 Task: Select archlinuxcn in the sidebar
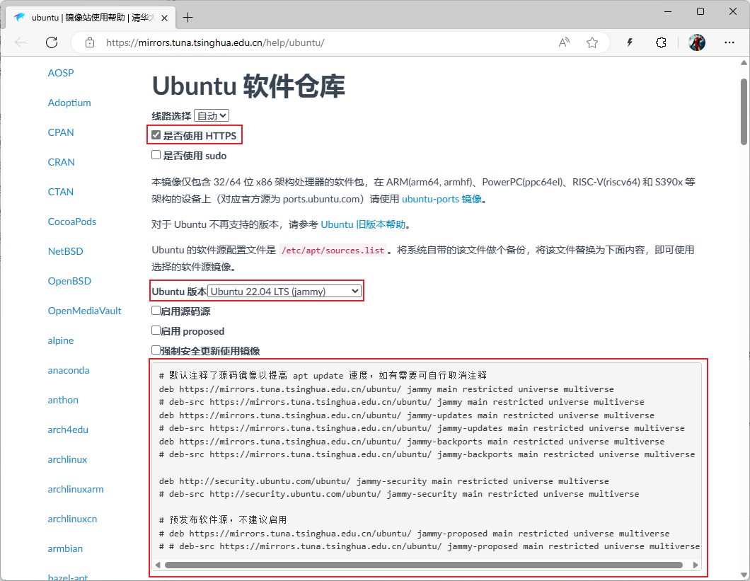click(72, 519)
